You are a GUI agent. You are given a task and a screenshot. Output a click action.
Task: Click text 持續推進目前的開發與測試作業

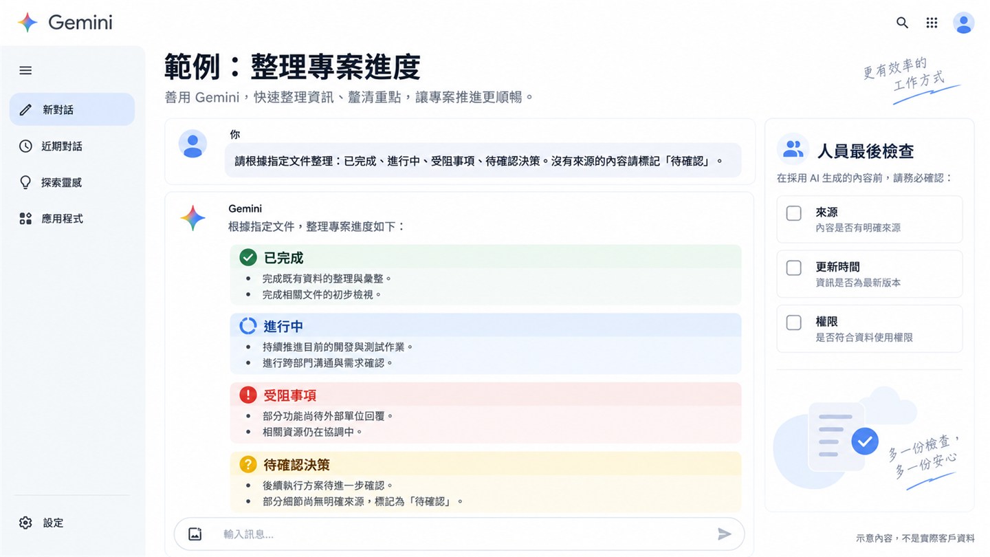[338, 347]
